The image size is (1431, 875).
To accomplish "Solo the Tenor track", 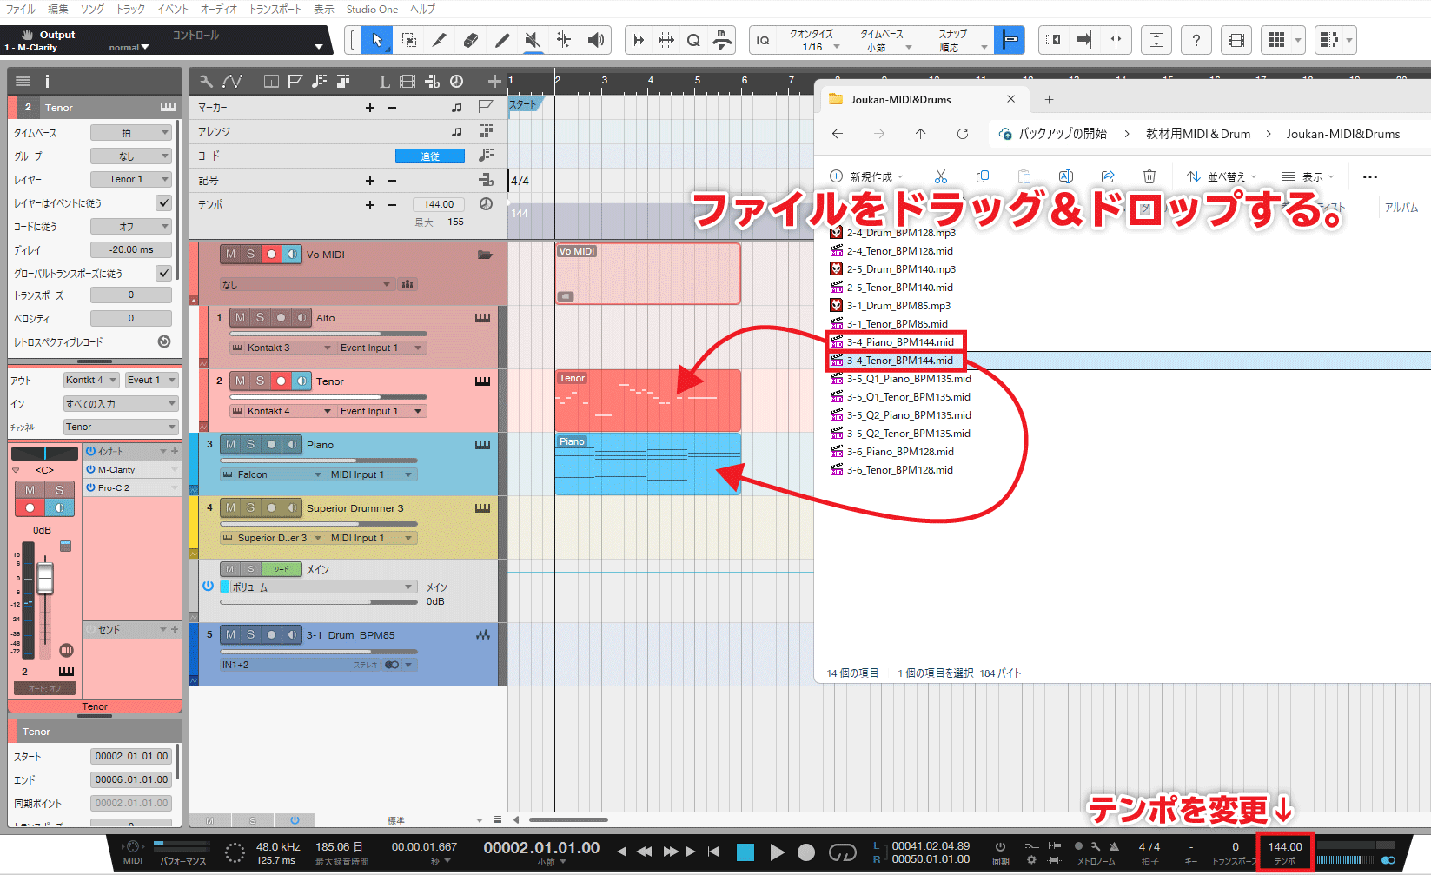I will pos(261,381).
